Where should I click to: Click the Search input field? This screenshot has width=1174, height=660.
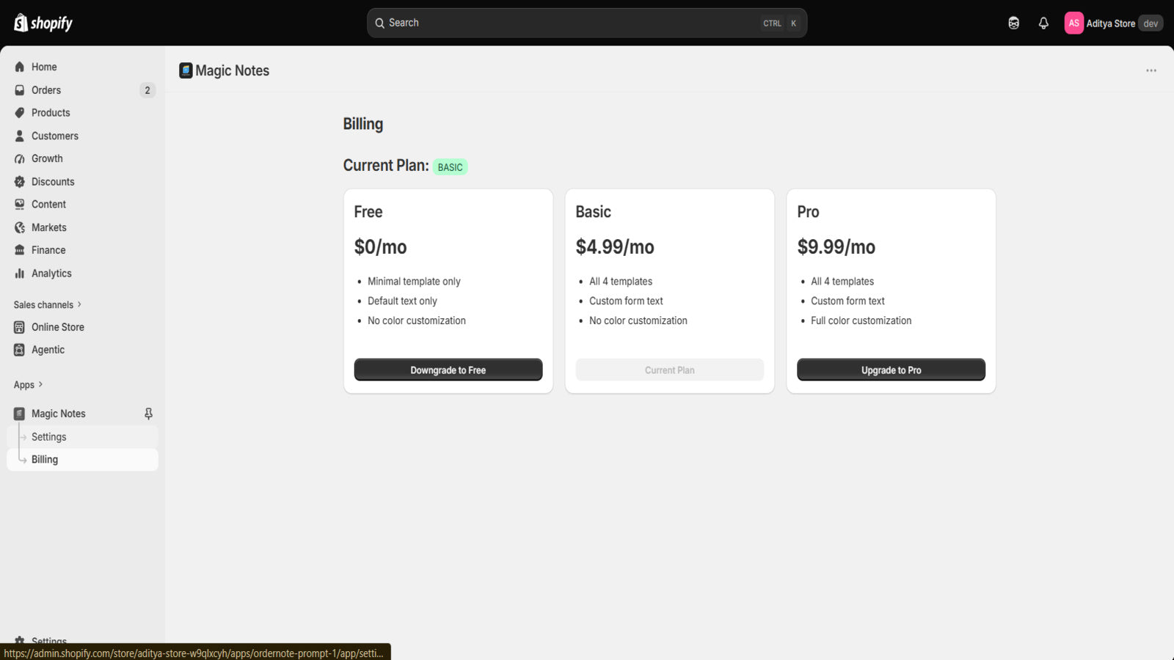point(587,23)
